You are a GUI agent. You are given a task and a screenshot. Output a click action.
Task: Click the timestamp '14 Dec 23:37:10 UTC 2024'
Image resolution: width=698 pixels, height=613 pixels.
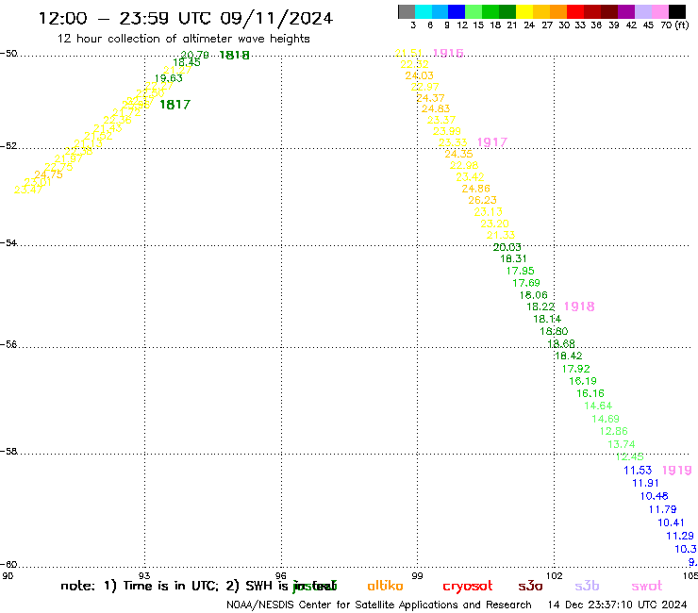click(x=617, y=605)
